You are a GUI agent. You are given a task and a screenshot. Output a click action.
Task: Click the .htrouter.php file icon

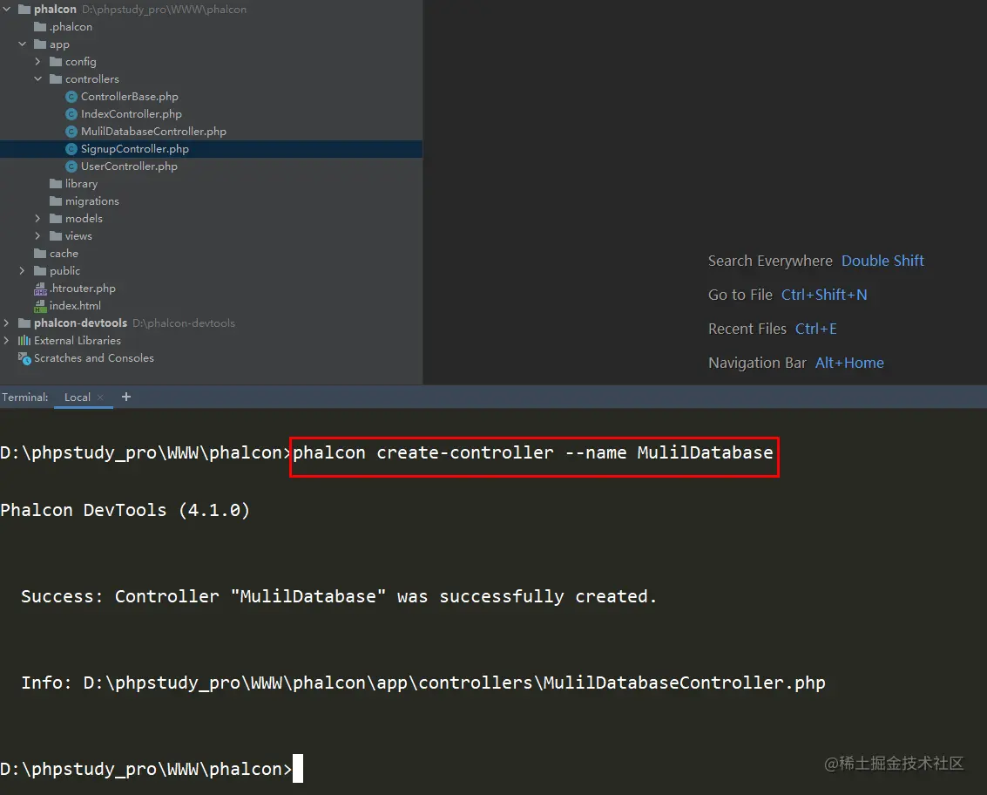[x=40, y=289]
